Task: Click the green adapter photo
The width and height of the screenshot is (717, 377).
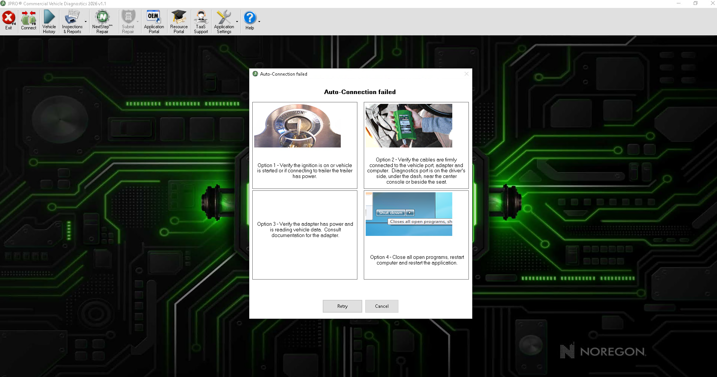Action: [409, 126]
